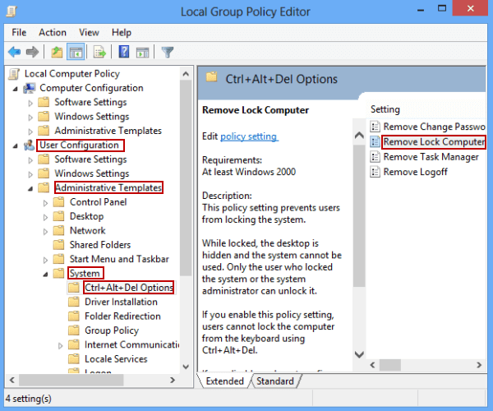Click the Driver Installation folder icon
The height and width of the screenshot is (411, 493).
74,302
